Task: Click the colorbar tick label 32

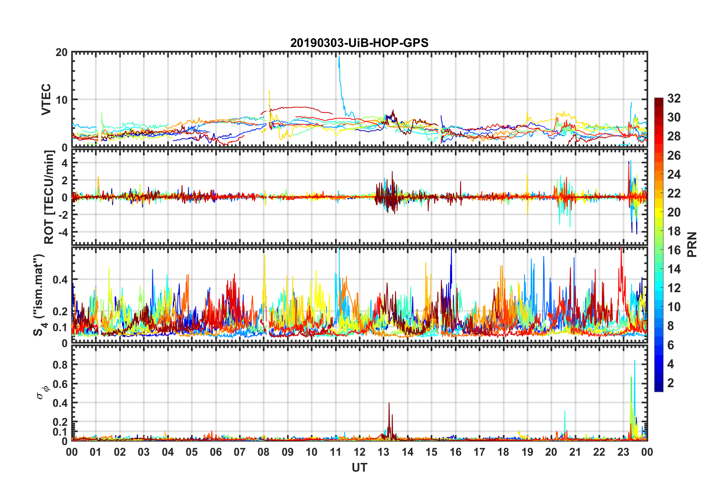Action: click(674, 98)
